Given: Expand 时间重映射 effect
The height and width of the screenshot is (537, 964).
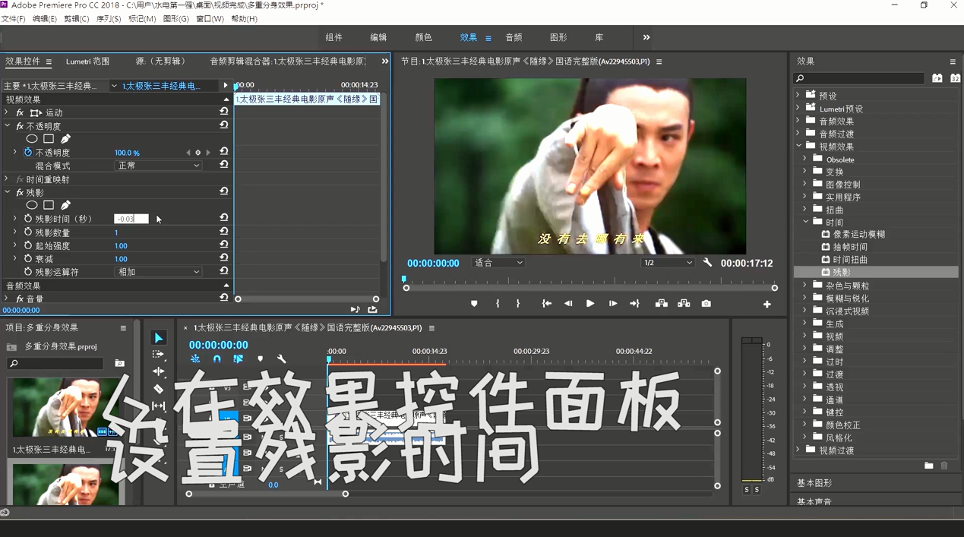Looking at the screenshot, I should [7, 179].
